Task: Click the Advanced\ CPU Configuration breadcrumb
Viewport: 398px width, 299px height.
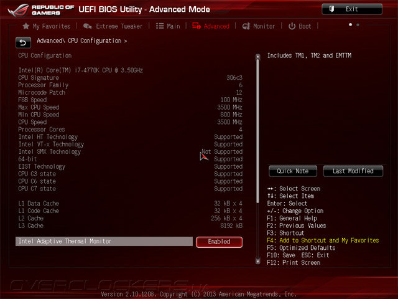Action: (81, 40)
